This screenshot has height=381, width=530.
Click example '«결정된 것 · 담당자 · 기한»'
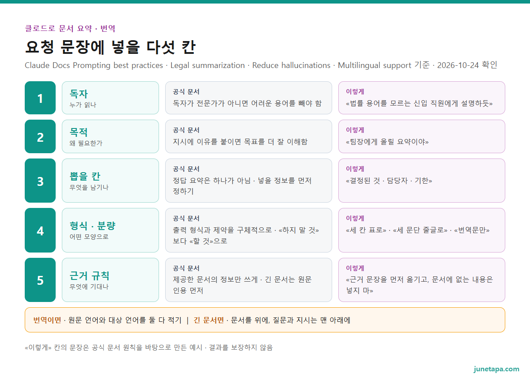click(389, 181)
